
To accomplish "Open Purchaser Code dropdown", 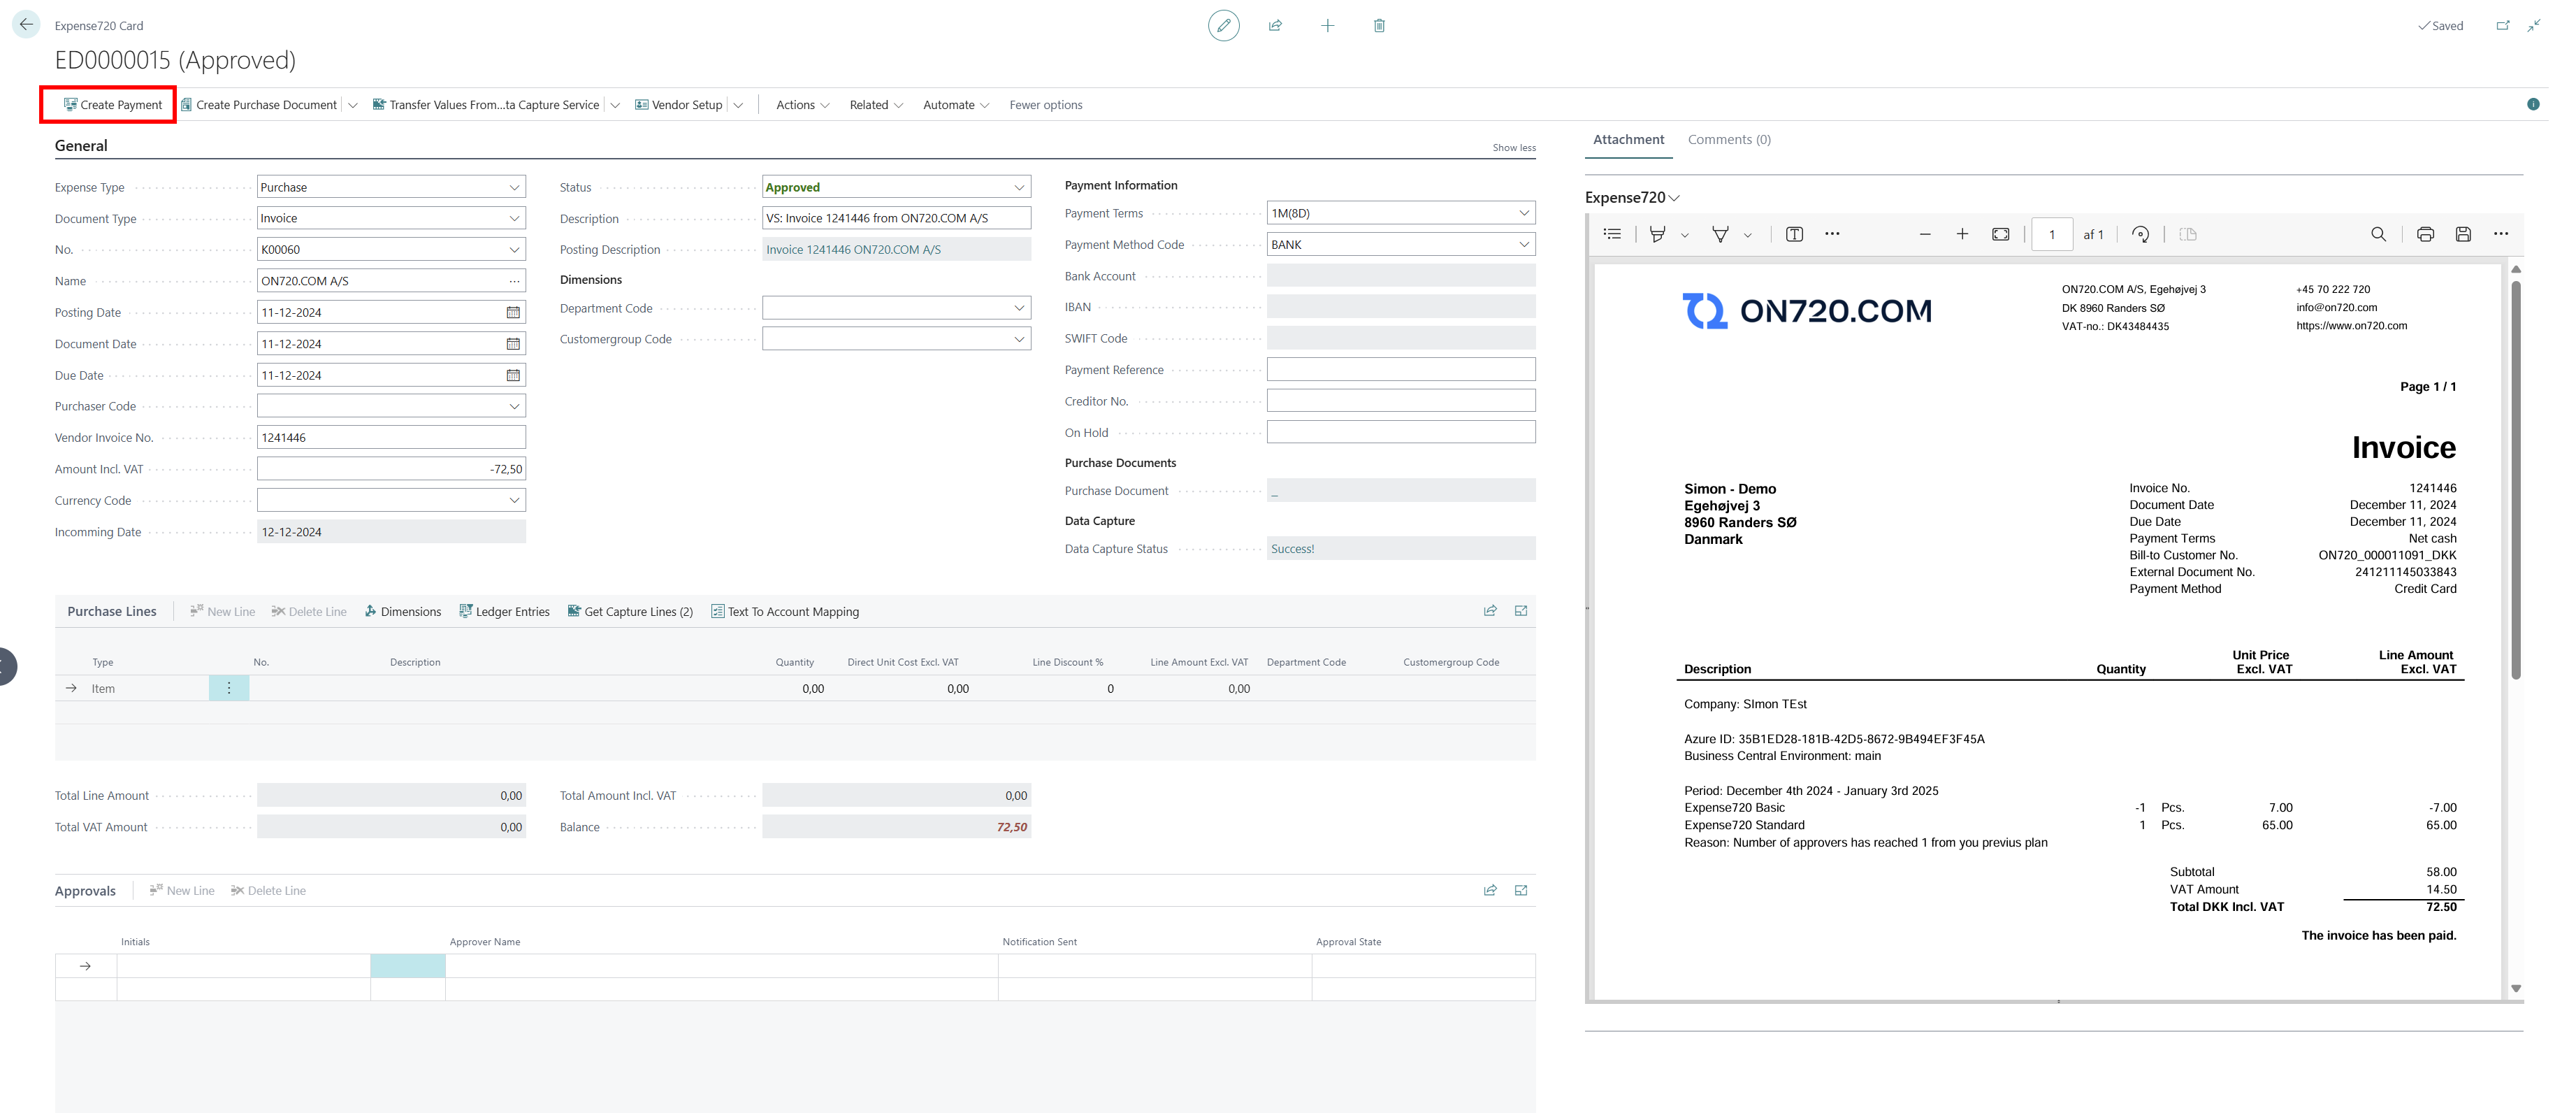I will tap(514, 406).
